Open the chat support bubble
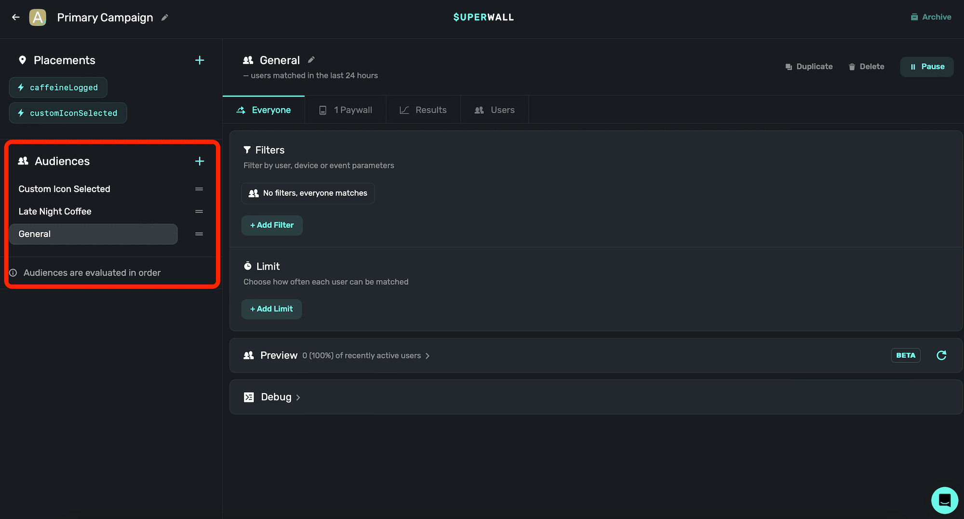964x519 pixels. point(944,500)
